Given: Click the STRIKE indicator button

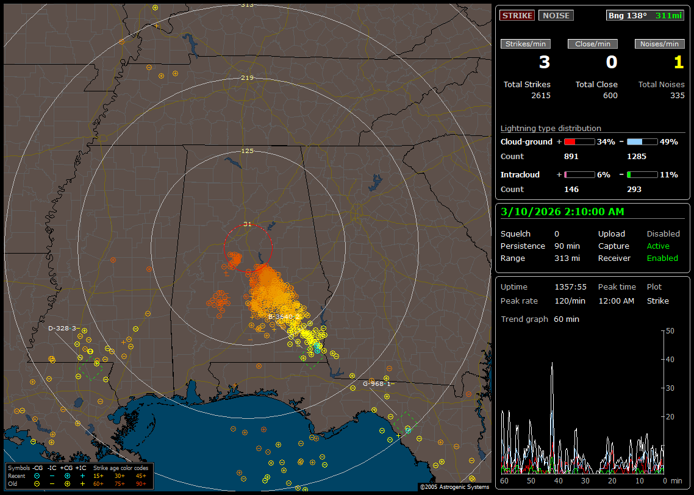Looking at the screenshot, I should tap(517, 15).
